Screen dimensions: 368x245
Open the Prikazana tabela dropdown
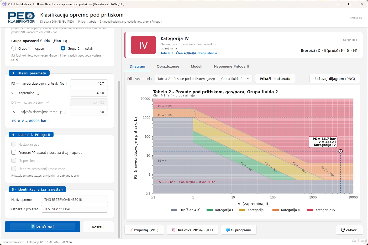pos(203,79)
